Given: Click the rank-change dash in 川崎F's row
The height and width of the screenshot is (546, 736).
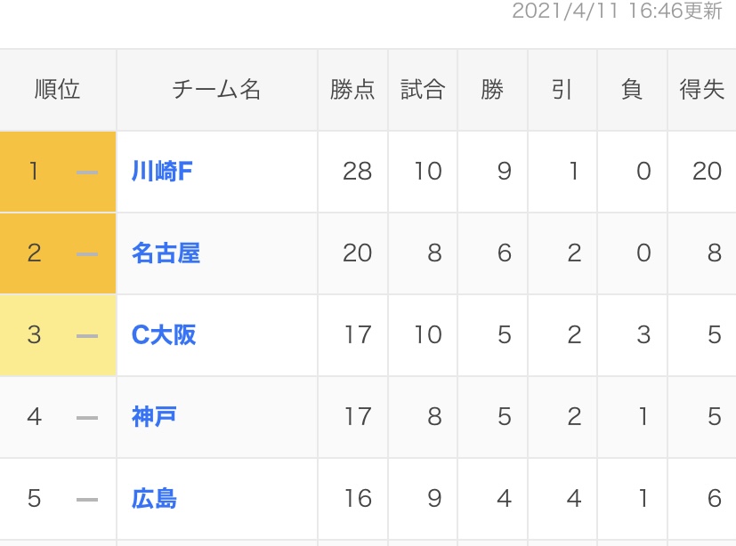Looking at the screenshot, I should pos(87,172).
